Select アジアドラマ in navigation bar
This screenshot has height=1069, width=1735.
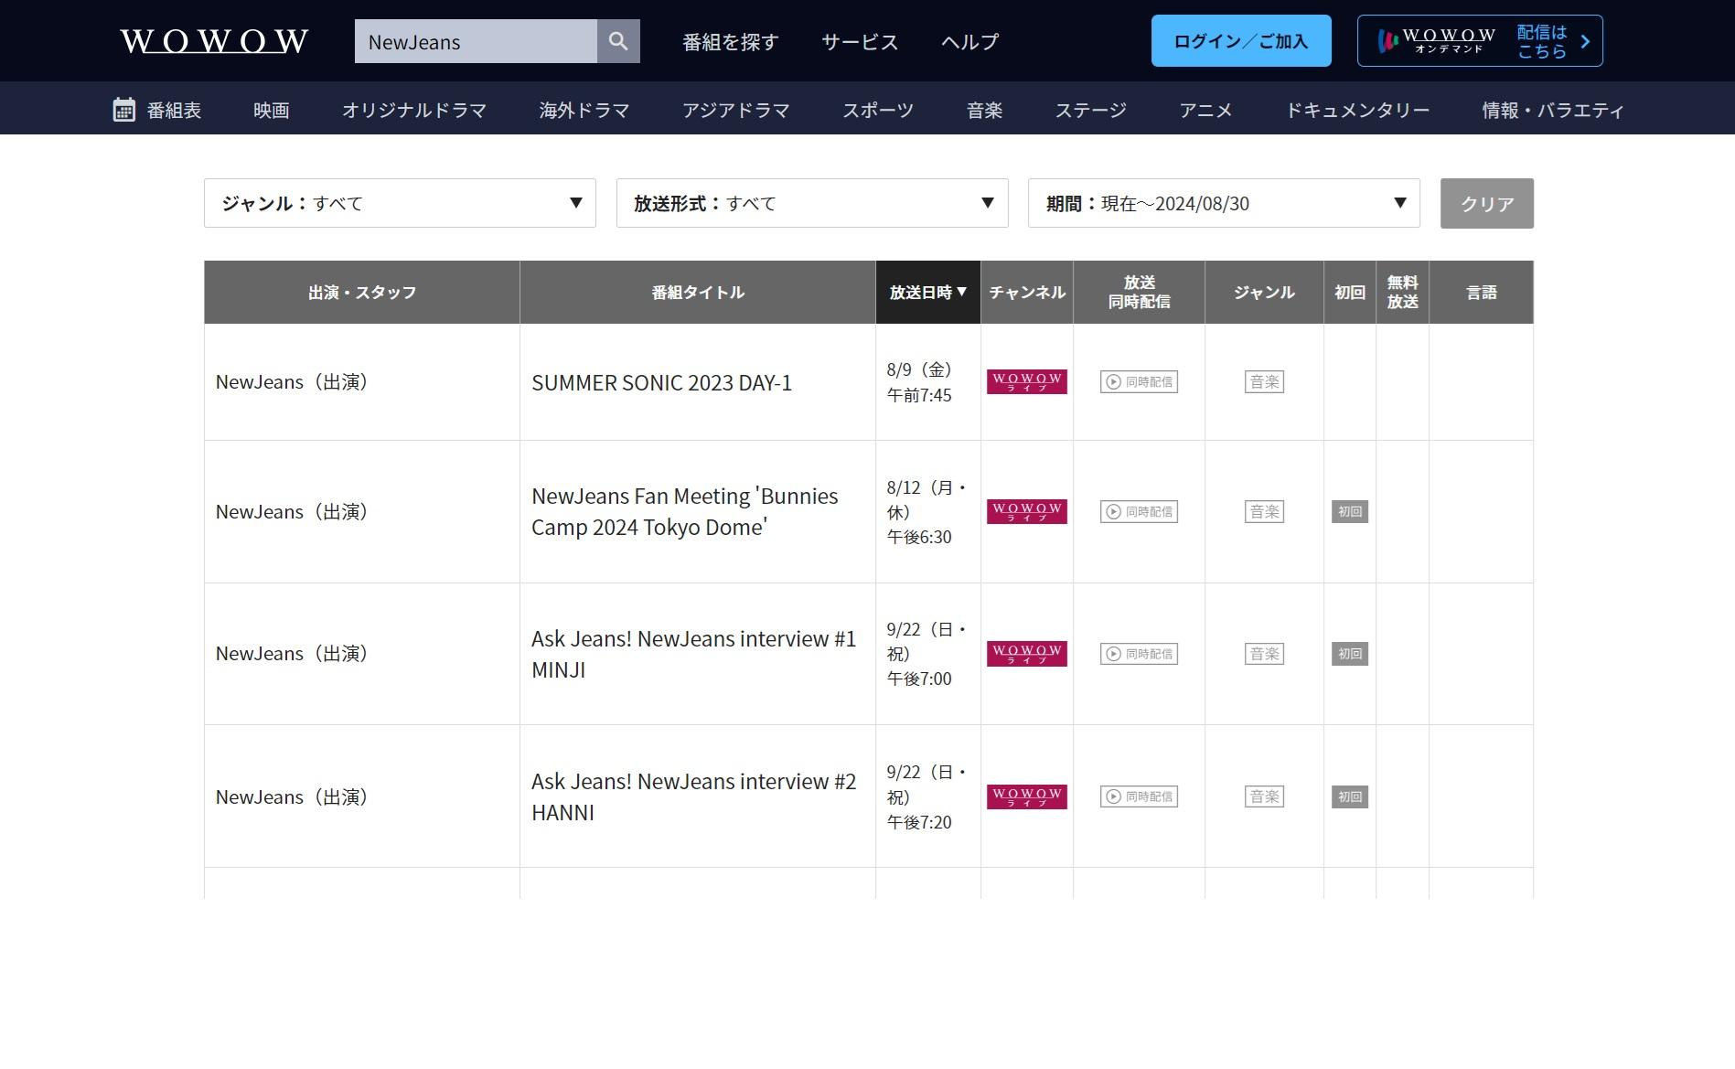(x=735, y=110)
